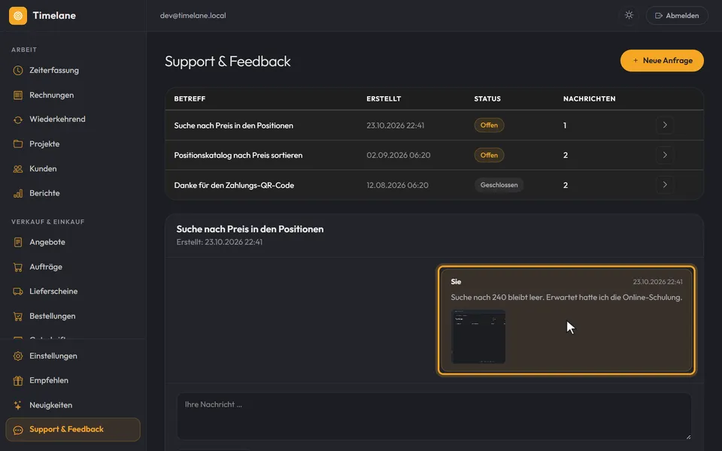Expand 'Danke für den Zahlungs-QR-Code' chevron
722x451 pixels.
[664, 185]
